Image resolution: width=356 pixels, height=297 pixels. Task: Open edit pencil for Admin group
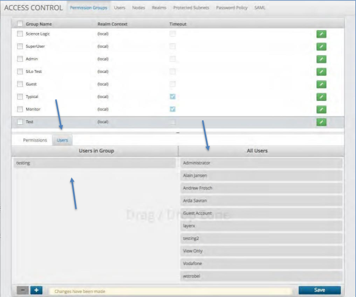(321, 59)
